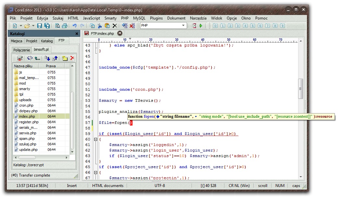Open the arrow next to the New icon
Viewport: 342px width, 200px height.
point(21,26)
